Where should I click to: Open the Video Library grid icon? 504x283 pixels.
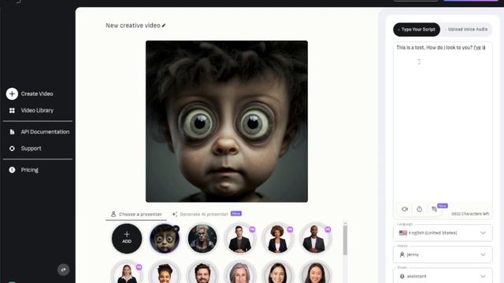pyautogui.click(x=12, y=110)
